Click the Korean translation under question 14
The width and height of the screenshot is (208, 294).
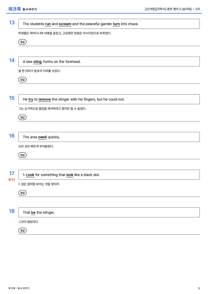coord(40,71)
